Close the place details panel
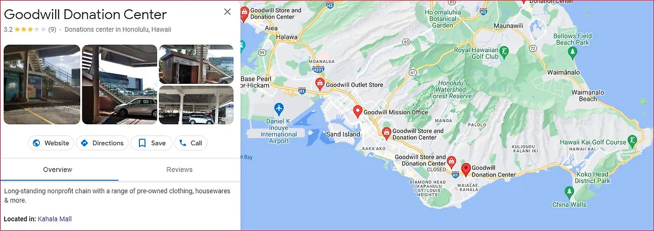The height and width of the screenshot is (231, 654). point(227,12)
